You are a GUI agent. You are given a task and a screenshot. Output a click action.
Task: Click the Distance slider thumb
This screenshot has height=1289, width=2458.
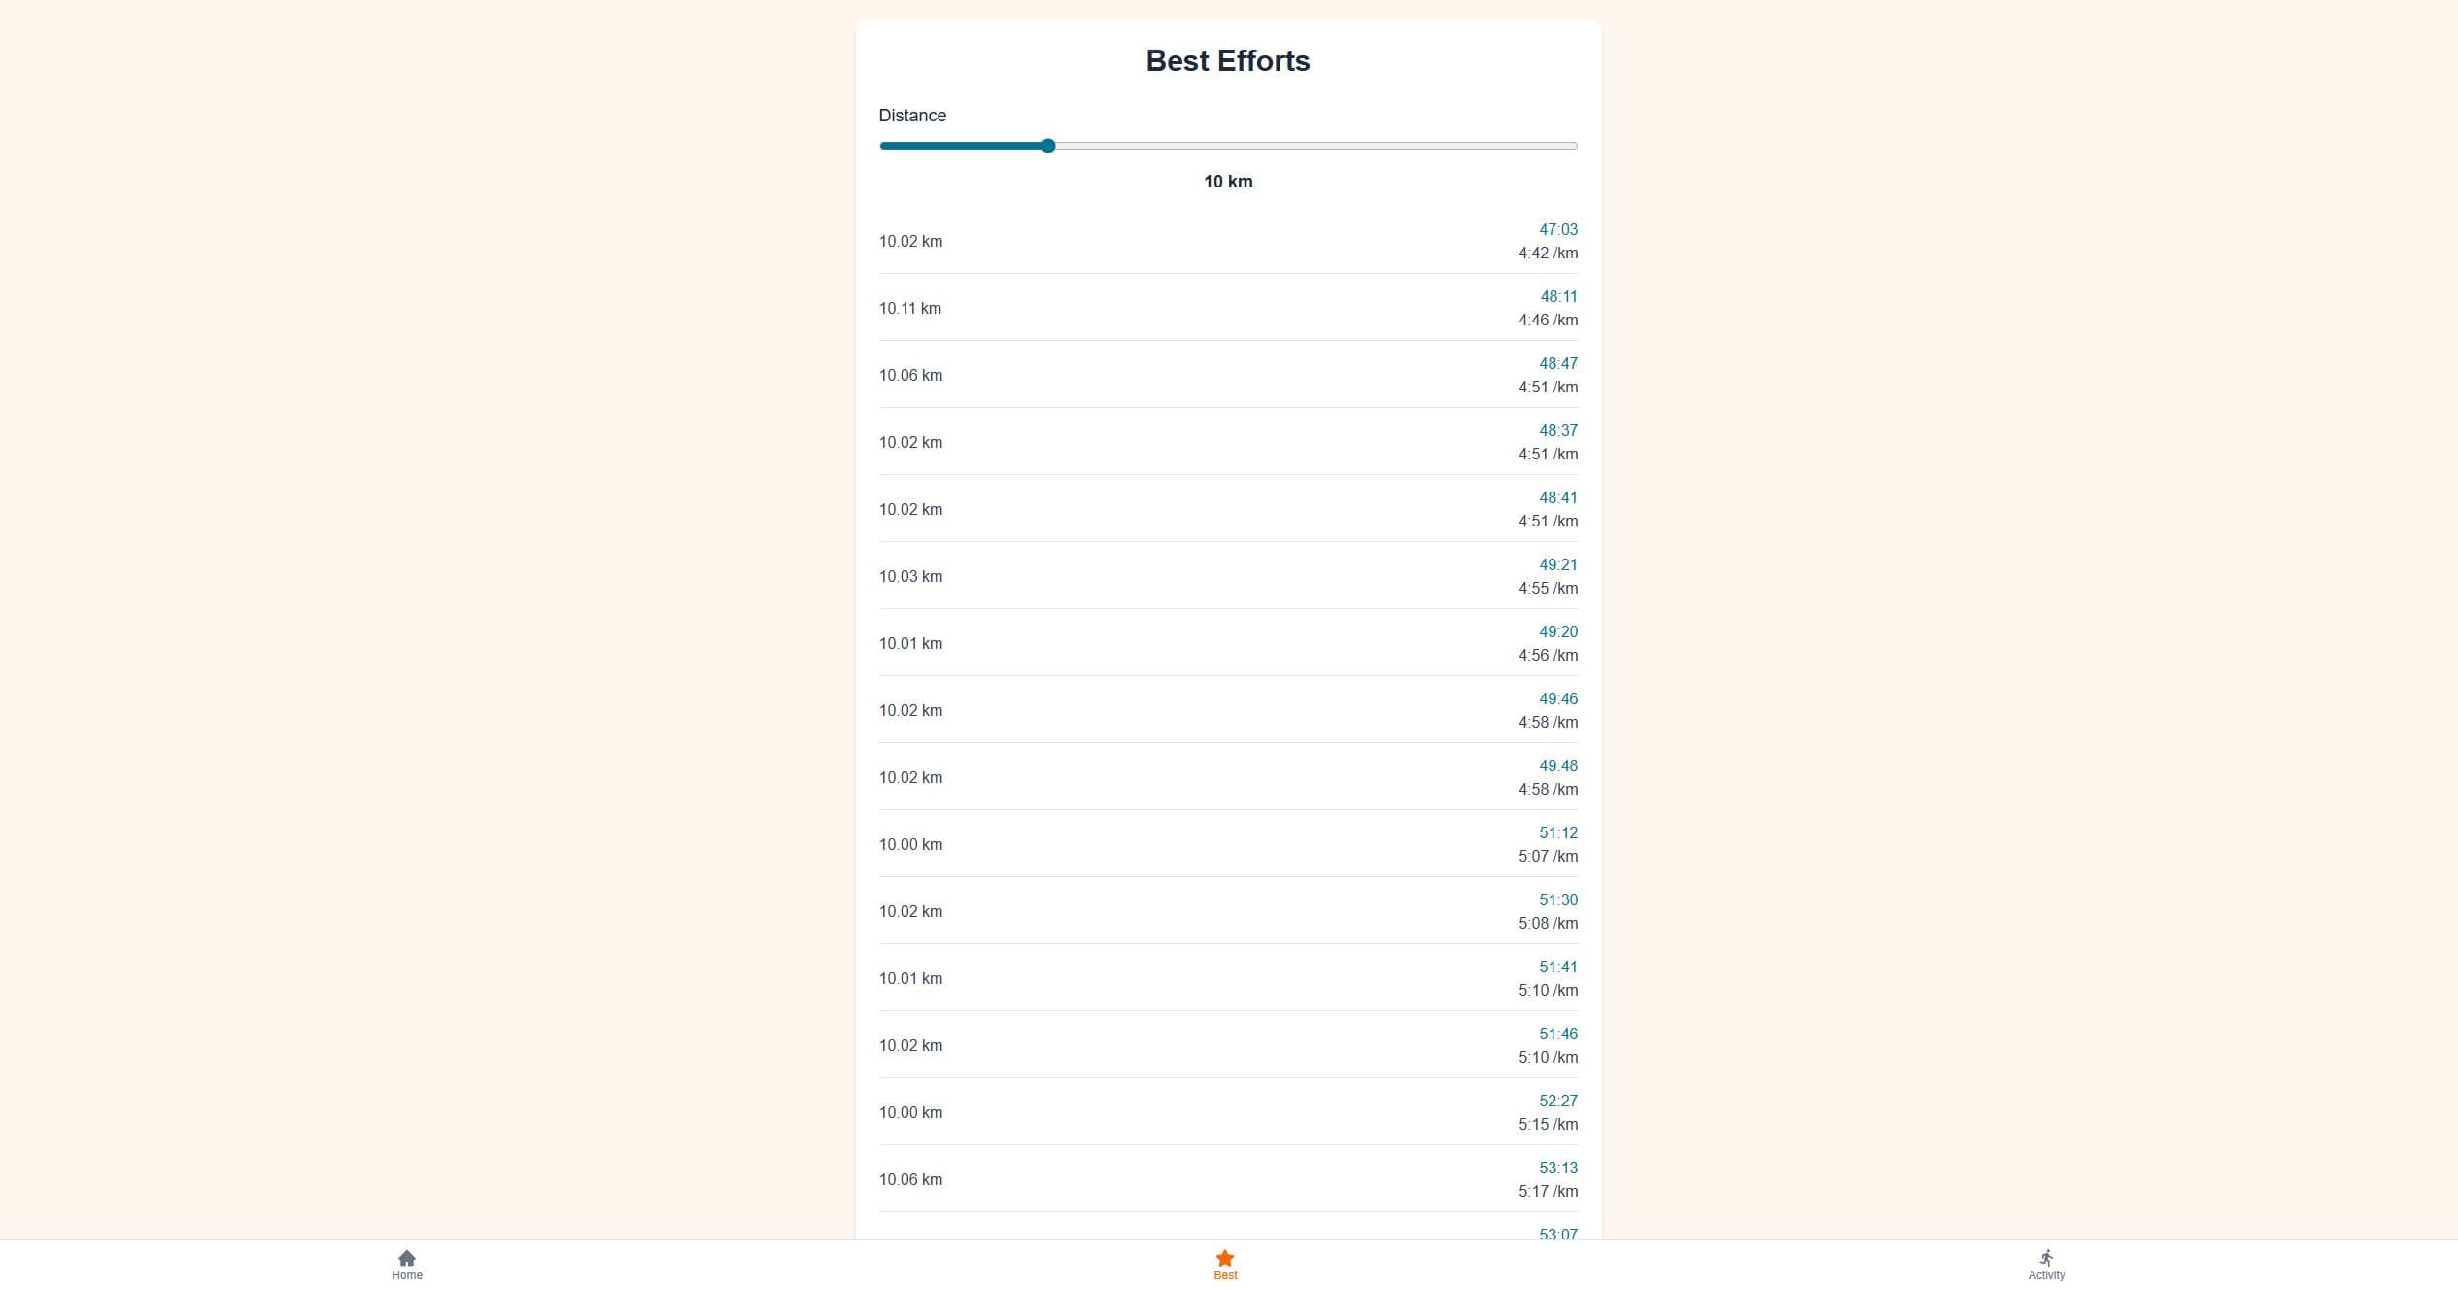point(1048,146)
